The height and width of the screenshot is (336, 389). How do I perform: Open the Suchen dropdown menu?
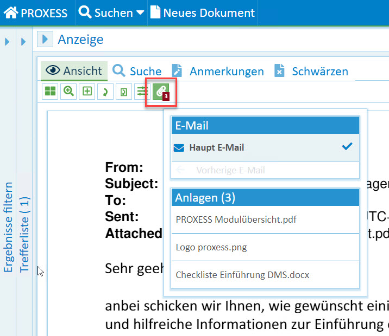111,12
